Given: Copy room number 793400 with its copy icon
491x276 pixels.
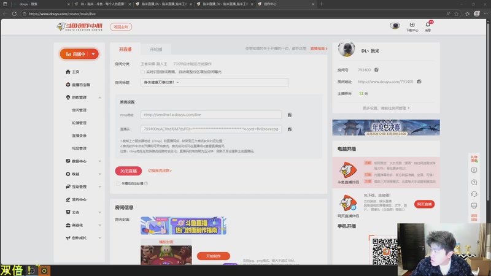Looking at the screenshot, I should pos(376,70).
